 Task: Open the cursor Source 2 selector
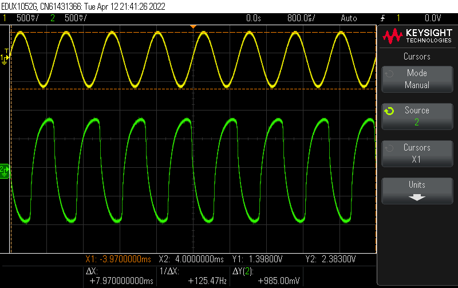pos(417,116)
